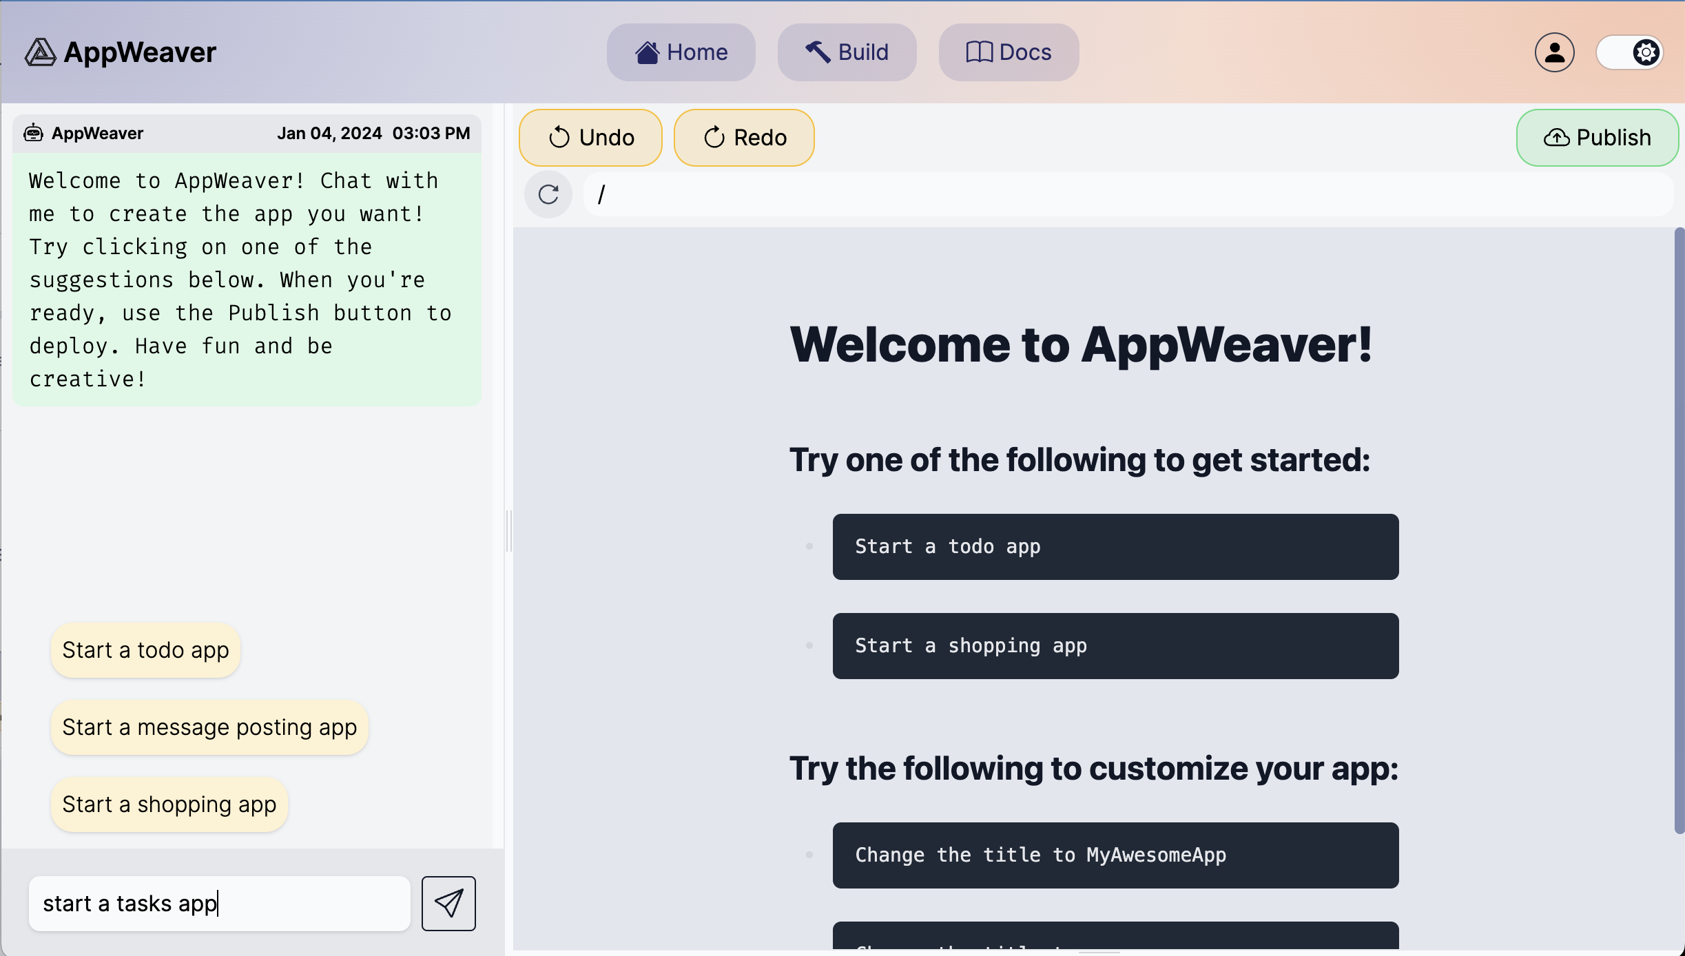Click the preview pane vertical scrollbar
This screenshot has height=956, width=1685.
[x=1679, y=530]
